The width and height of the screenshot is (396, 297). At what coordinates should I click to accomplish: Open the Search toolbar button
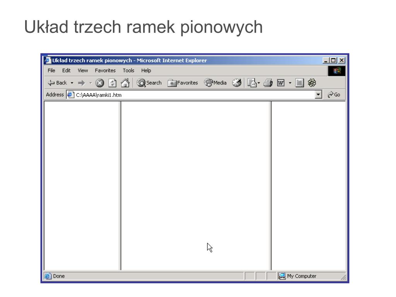coord(149,83)
